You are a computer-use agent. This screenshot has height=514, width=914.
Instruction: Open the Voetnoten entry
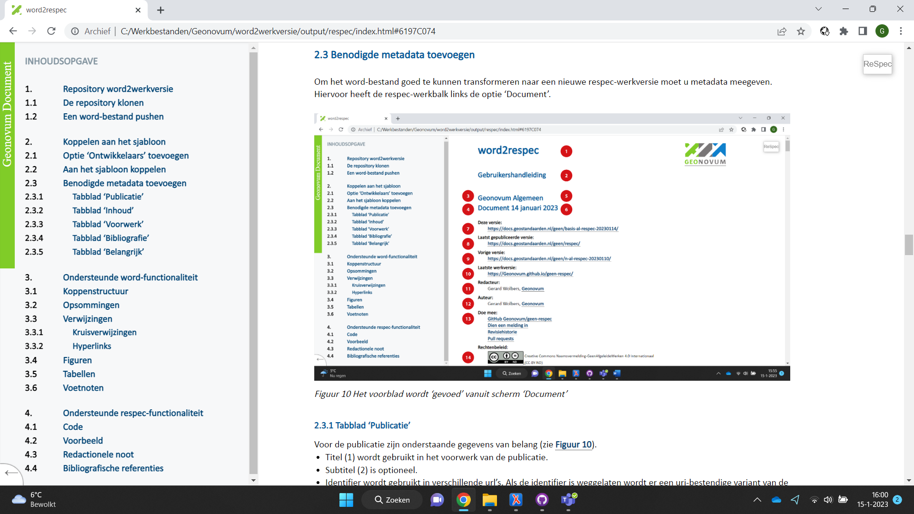[x=83, y=388]
